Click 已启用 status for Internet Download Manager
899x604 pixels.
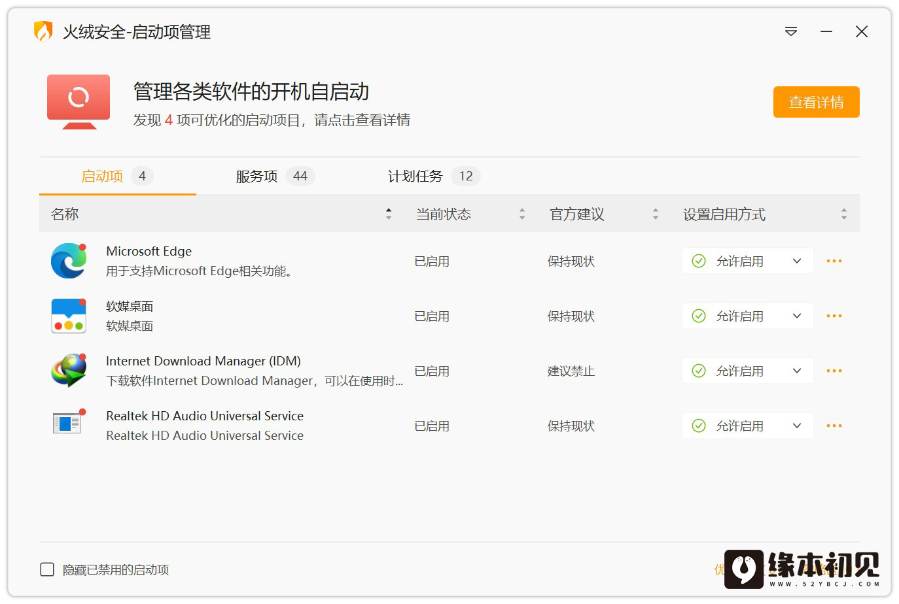click(432, 371)
